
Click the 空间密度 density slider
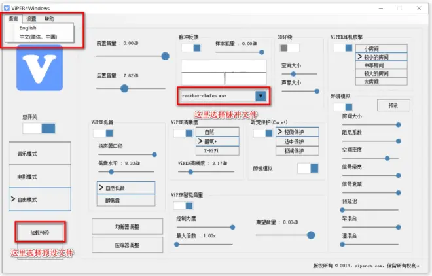click(370, 158)
